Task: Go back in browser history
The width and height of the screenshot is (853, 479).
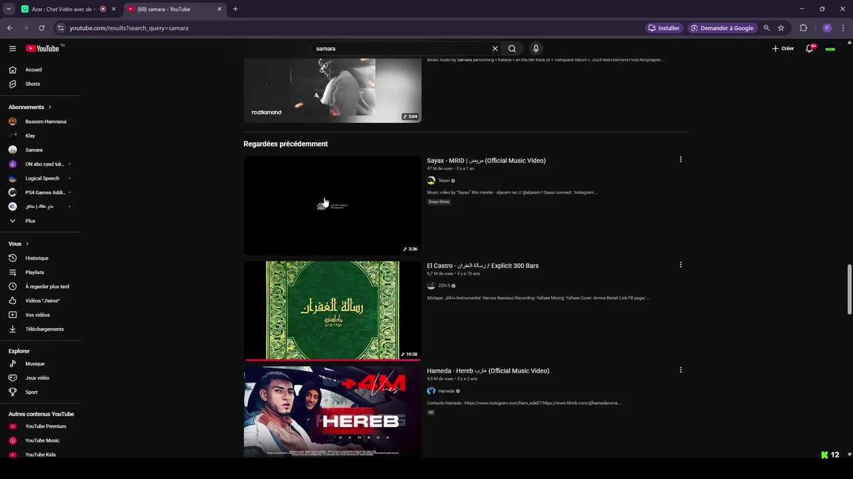Action: tap(9, 28)
